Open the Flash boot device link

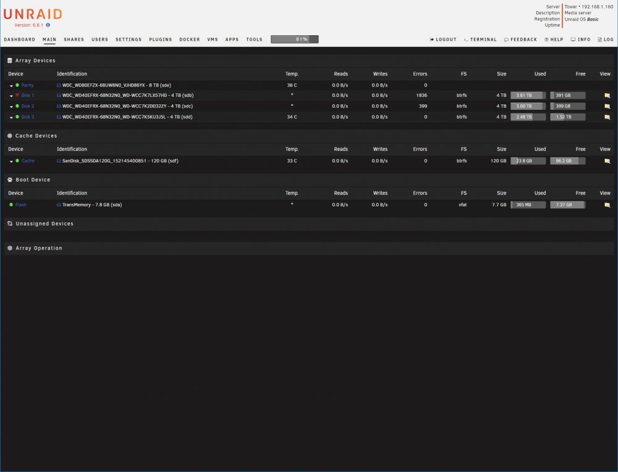point(21,204)
